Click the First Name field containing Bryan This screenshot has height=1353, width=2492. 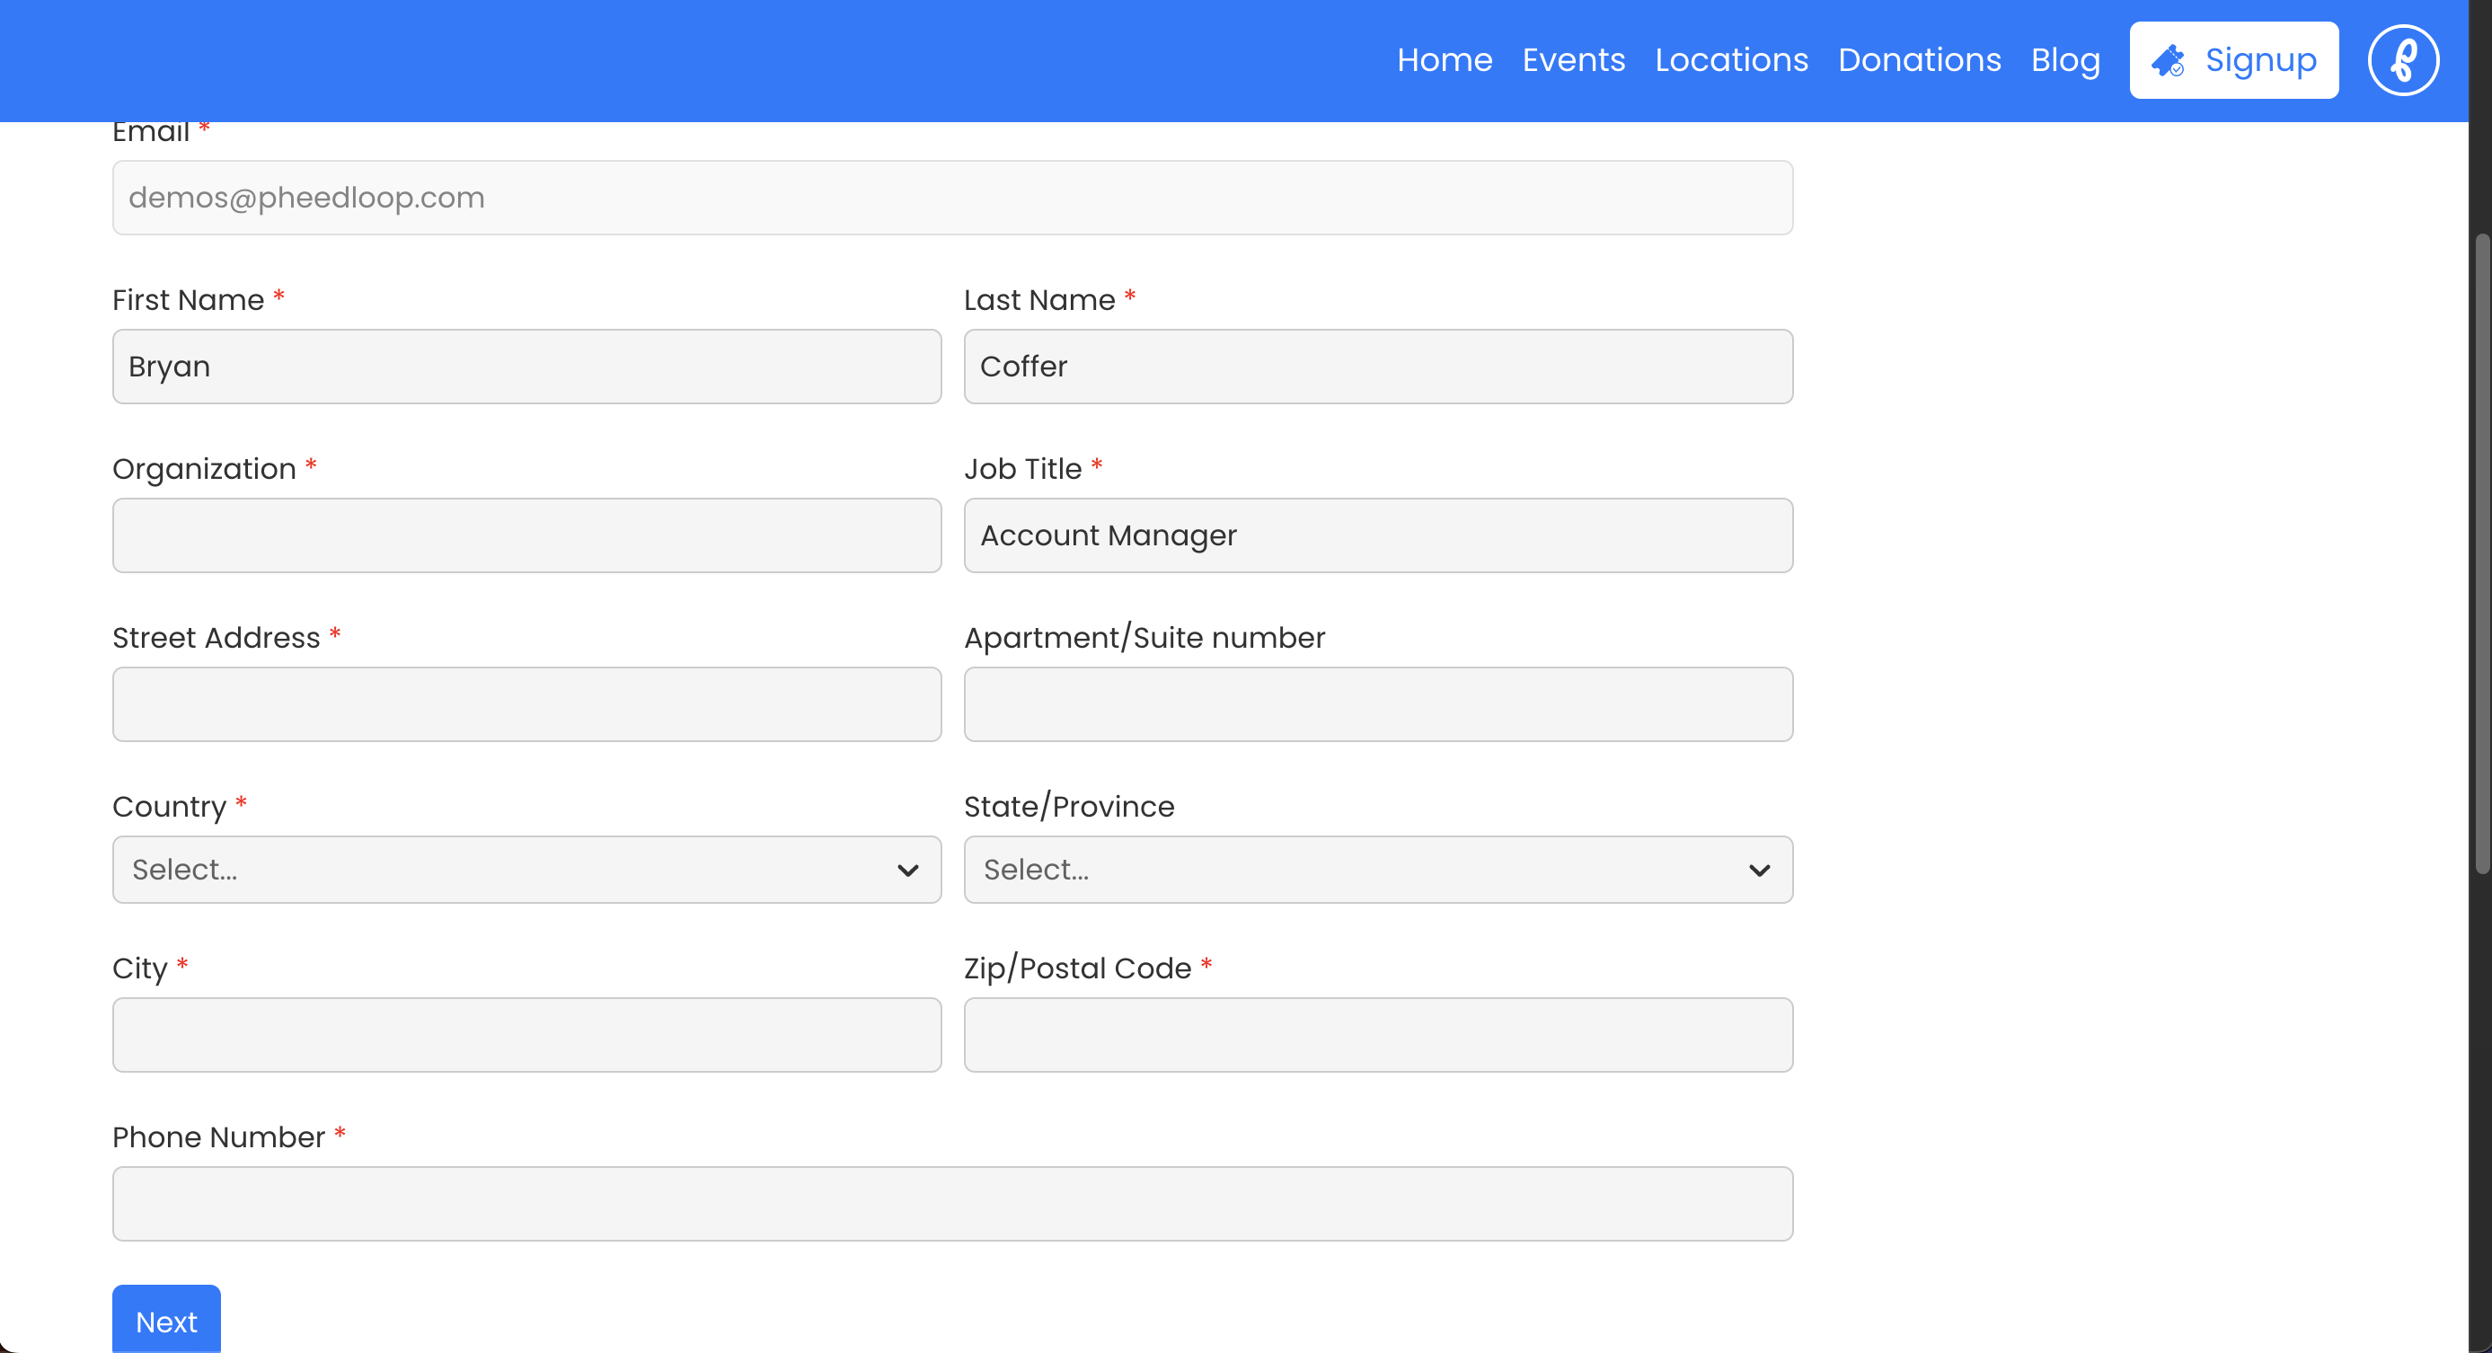point(526,367)
